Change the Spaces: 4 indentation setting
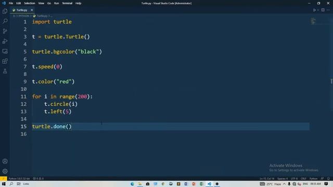333x187 pixels. tap(283, 179)
